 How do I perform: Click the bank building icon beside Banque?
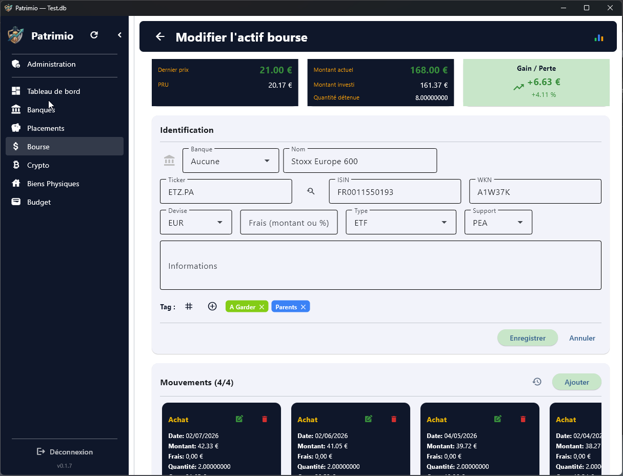(169, 161)
